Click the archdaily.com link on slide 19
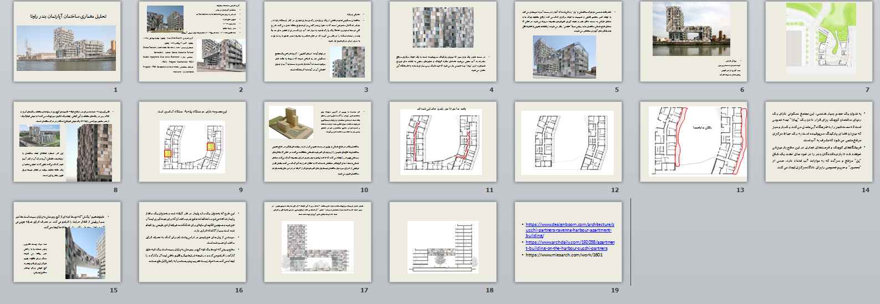 pos(568,245)
